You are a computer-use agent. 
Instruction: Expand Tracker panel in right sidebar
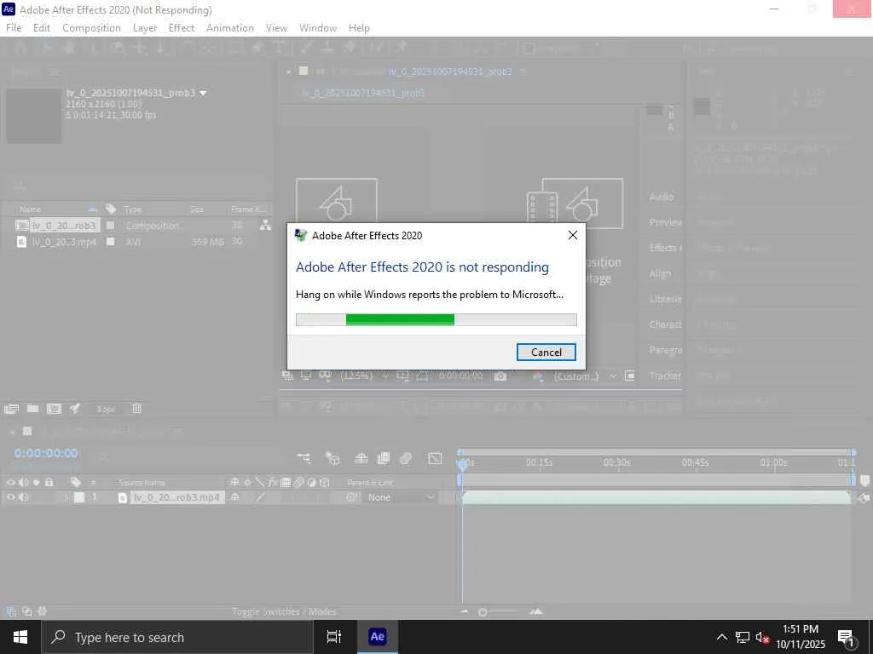(x=665, y=376)
